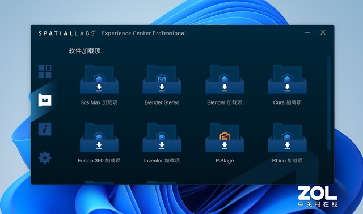Select the software add-ons sidebar icon
This screenshot has height=214, width=363.
point(45,100)
